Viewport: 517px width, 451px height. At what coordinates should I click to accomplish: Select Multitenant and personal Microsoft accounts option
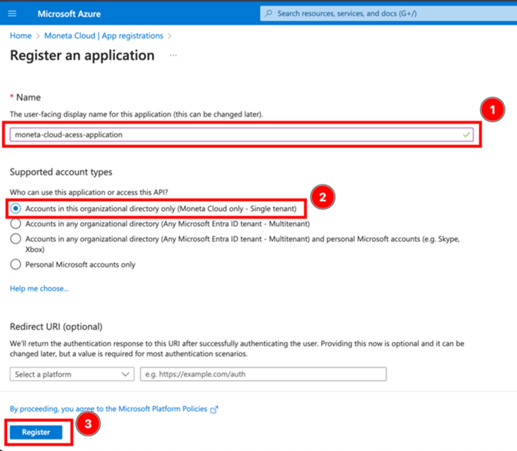(15, 239)
